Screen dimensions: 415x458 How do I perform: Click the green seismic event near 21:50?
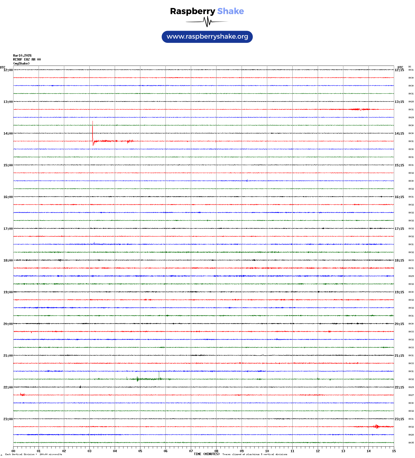138,379
